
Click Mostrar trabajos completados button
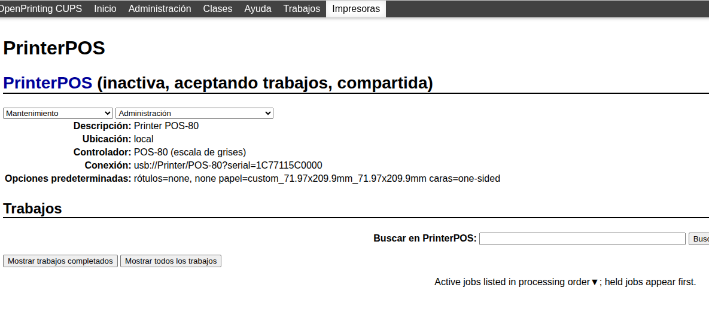(x=60, y=261)
